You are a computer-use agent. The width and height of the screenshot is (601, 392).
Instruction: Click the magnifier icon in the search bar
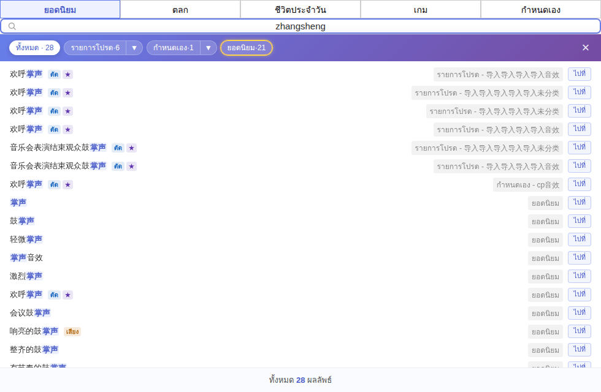[x=12, y=26]
